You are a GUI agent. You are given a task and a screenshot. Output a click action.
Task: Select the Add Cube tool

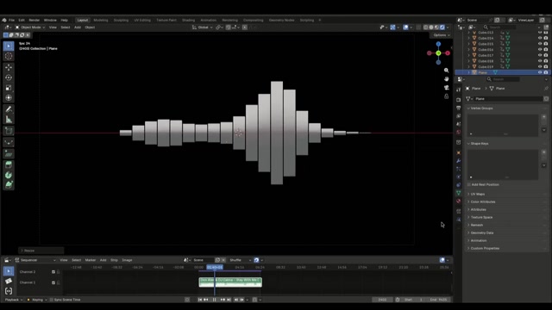(x=9, y=131)
